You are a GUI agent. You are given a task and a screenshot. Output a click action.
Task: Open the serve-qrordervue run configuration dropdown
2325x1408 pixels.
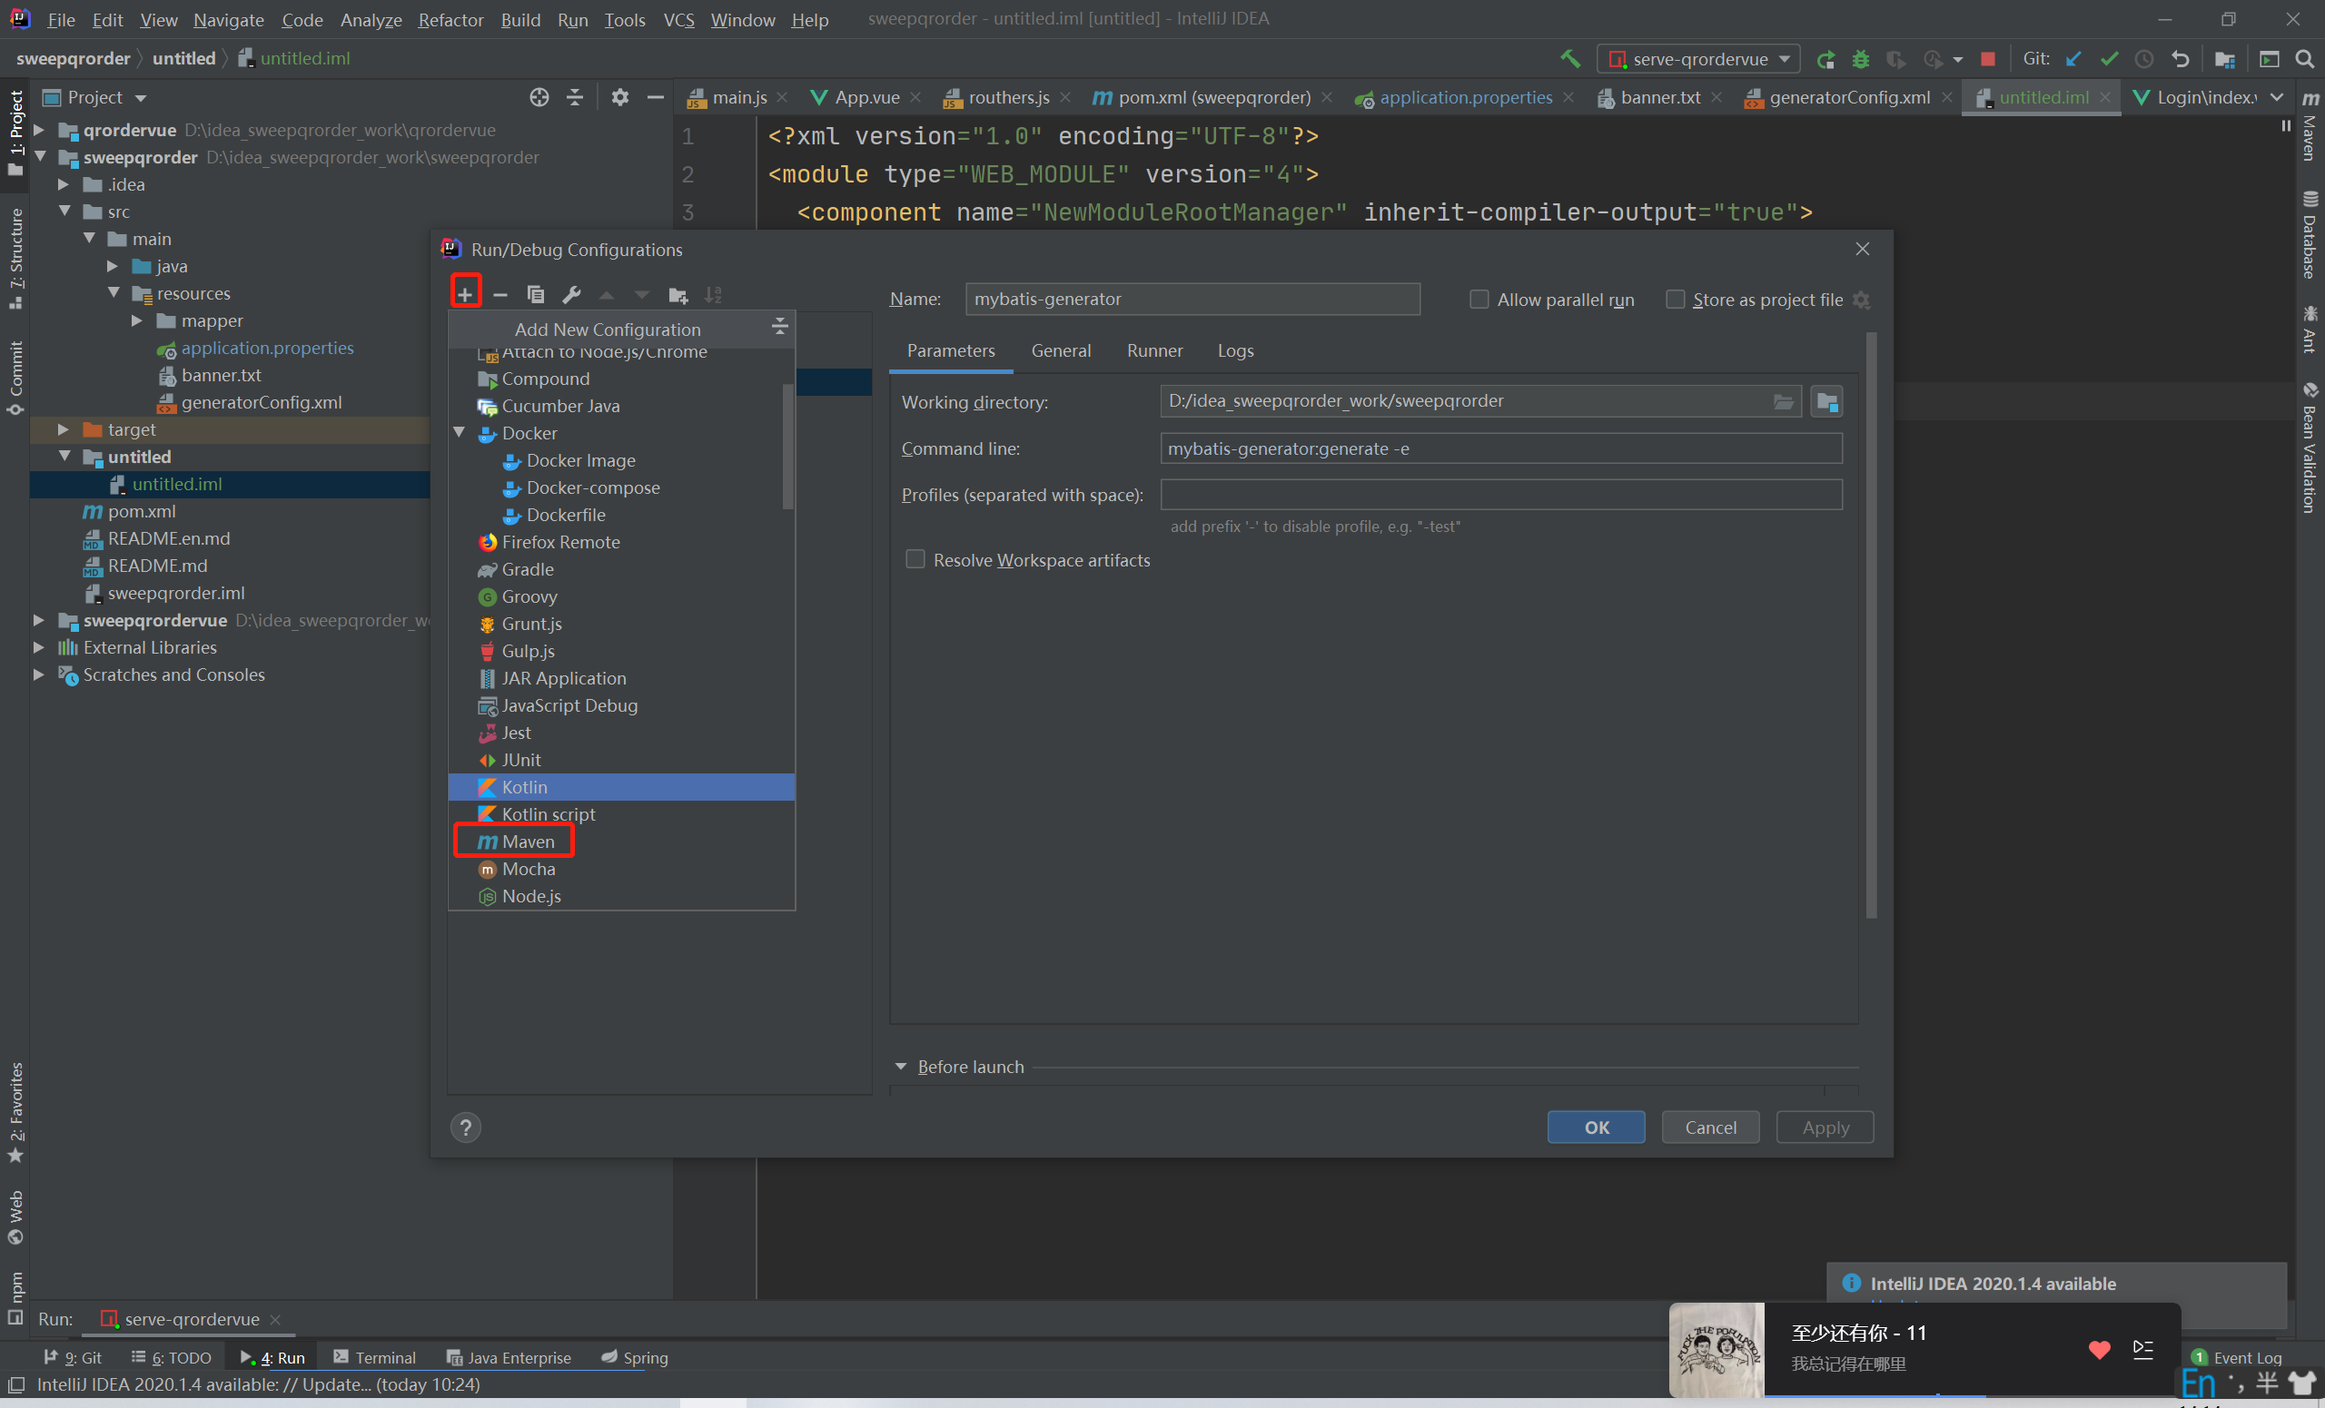1698,58
